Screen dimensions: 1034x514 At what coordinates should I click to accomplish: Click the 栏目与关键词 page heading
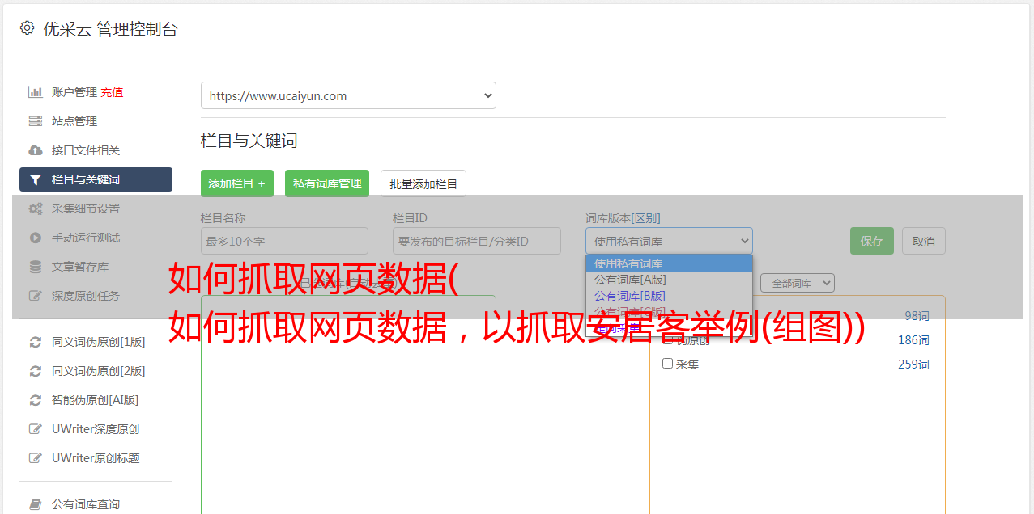coord(249,141)
